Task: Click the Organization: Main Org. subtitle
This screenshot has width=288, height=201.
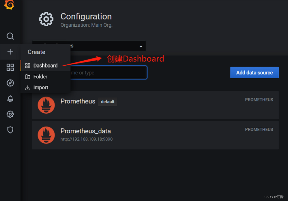Action: (x=87, y=25)
